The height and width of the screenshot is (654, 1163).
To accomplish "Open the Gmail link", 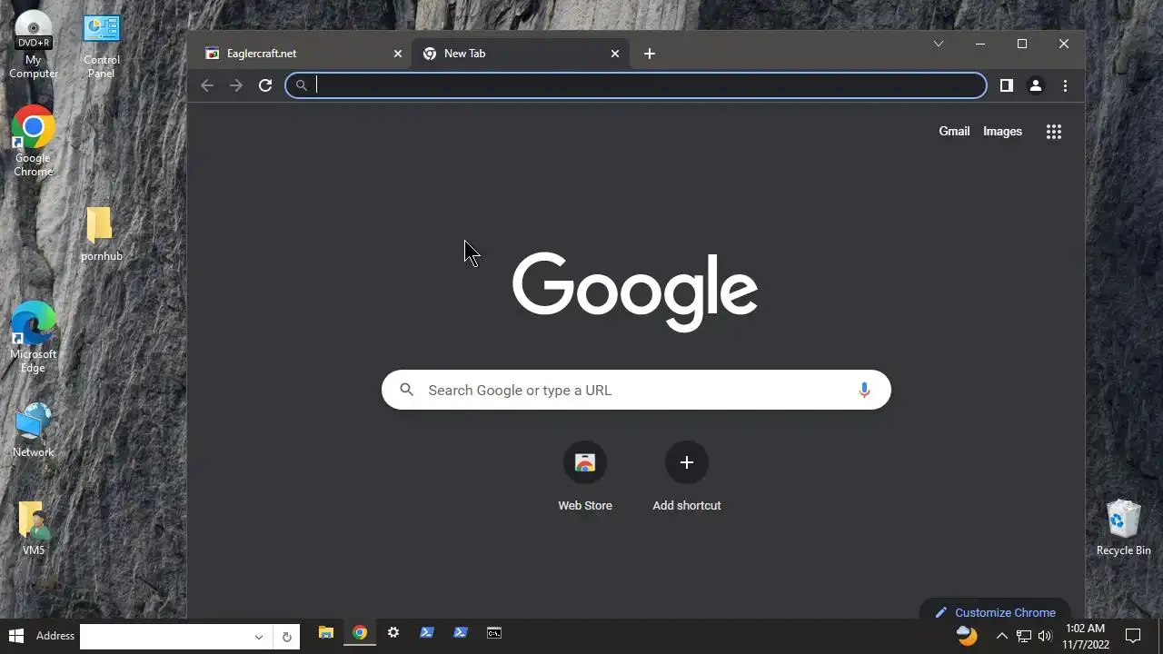I will (954, 132).
